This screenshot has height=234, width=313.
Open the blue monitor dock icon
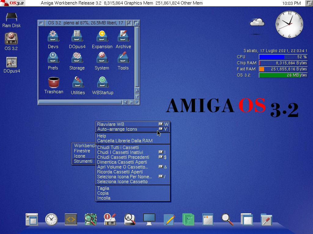click(149, 219)
